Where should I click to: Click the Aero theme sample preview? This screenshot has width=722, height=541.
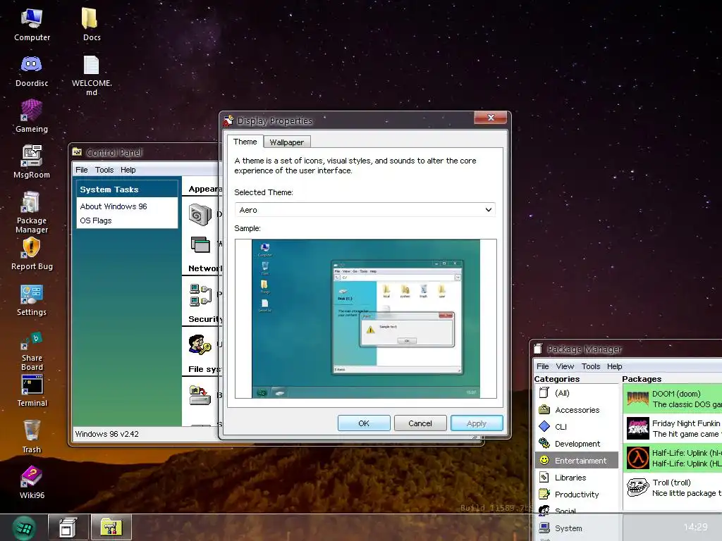366,319
